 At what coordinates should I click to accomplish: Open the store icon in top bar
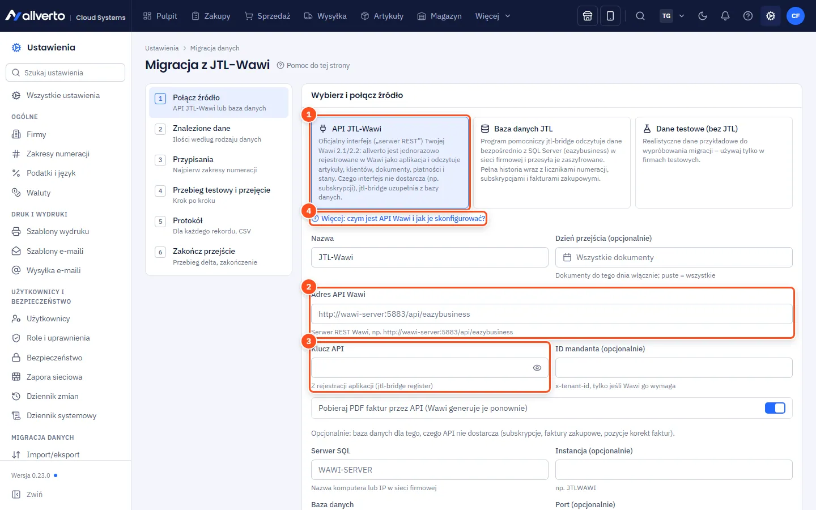(588, 16)
